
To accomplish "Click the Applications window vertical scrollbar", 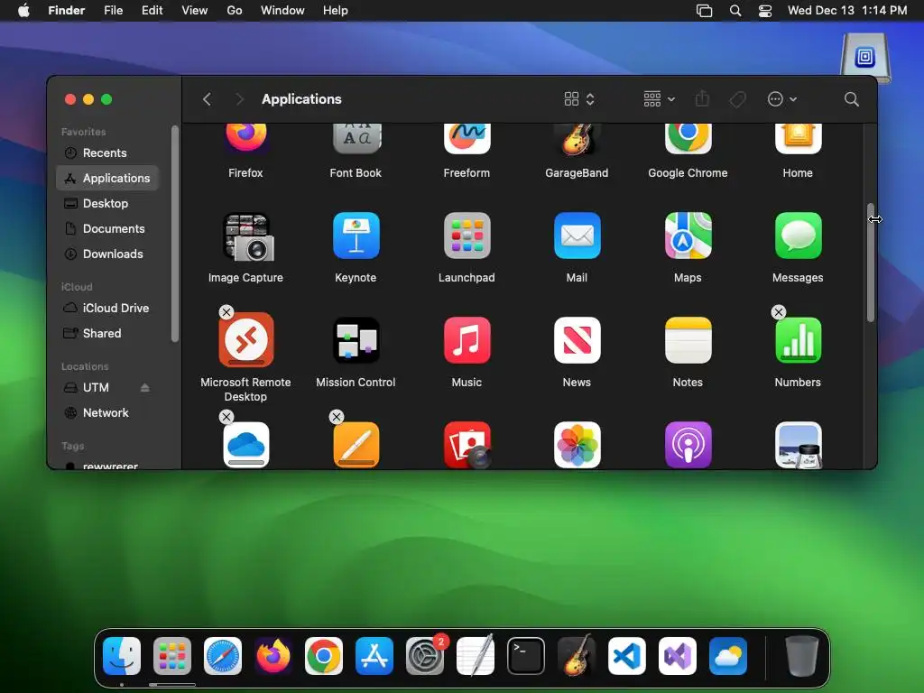I will tap(871, 263).
